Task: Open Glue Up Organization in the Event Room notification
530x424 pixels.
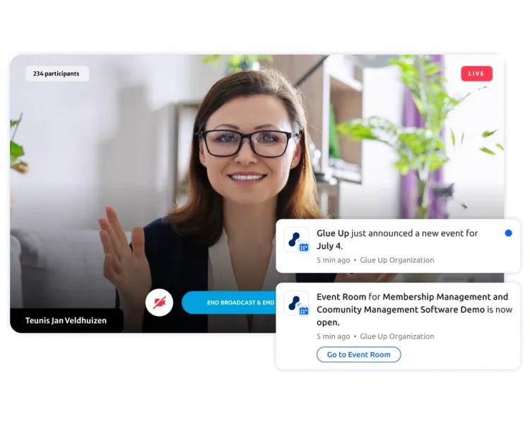Action: coord(397,336)
